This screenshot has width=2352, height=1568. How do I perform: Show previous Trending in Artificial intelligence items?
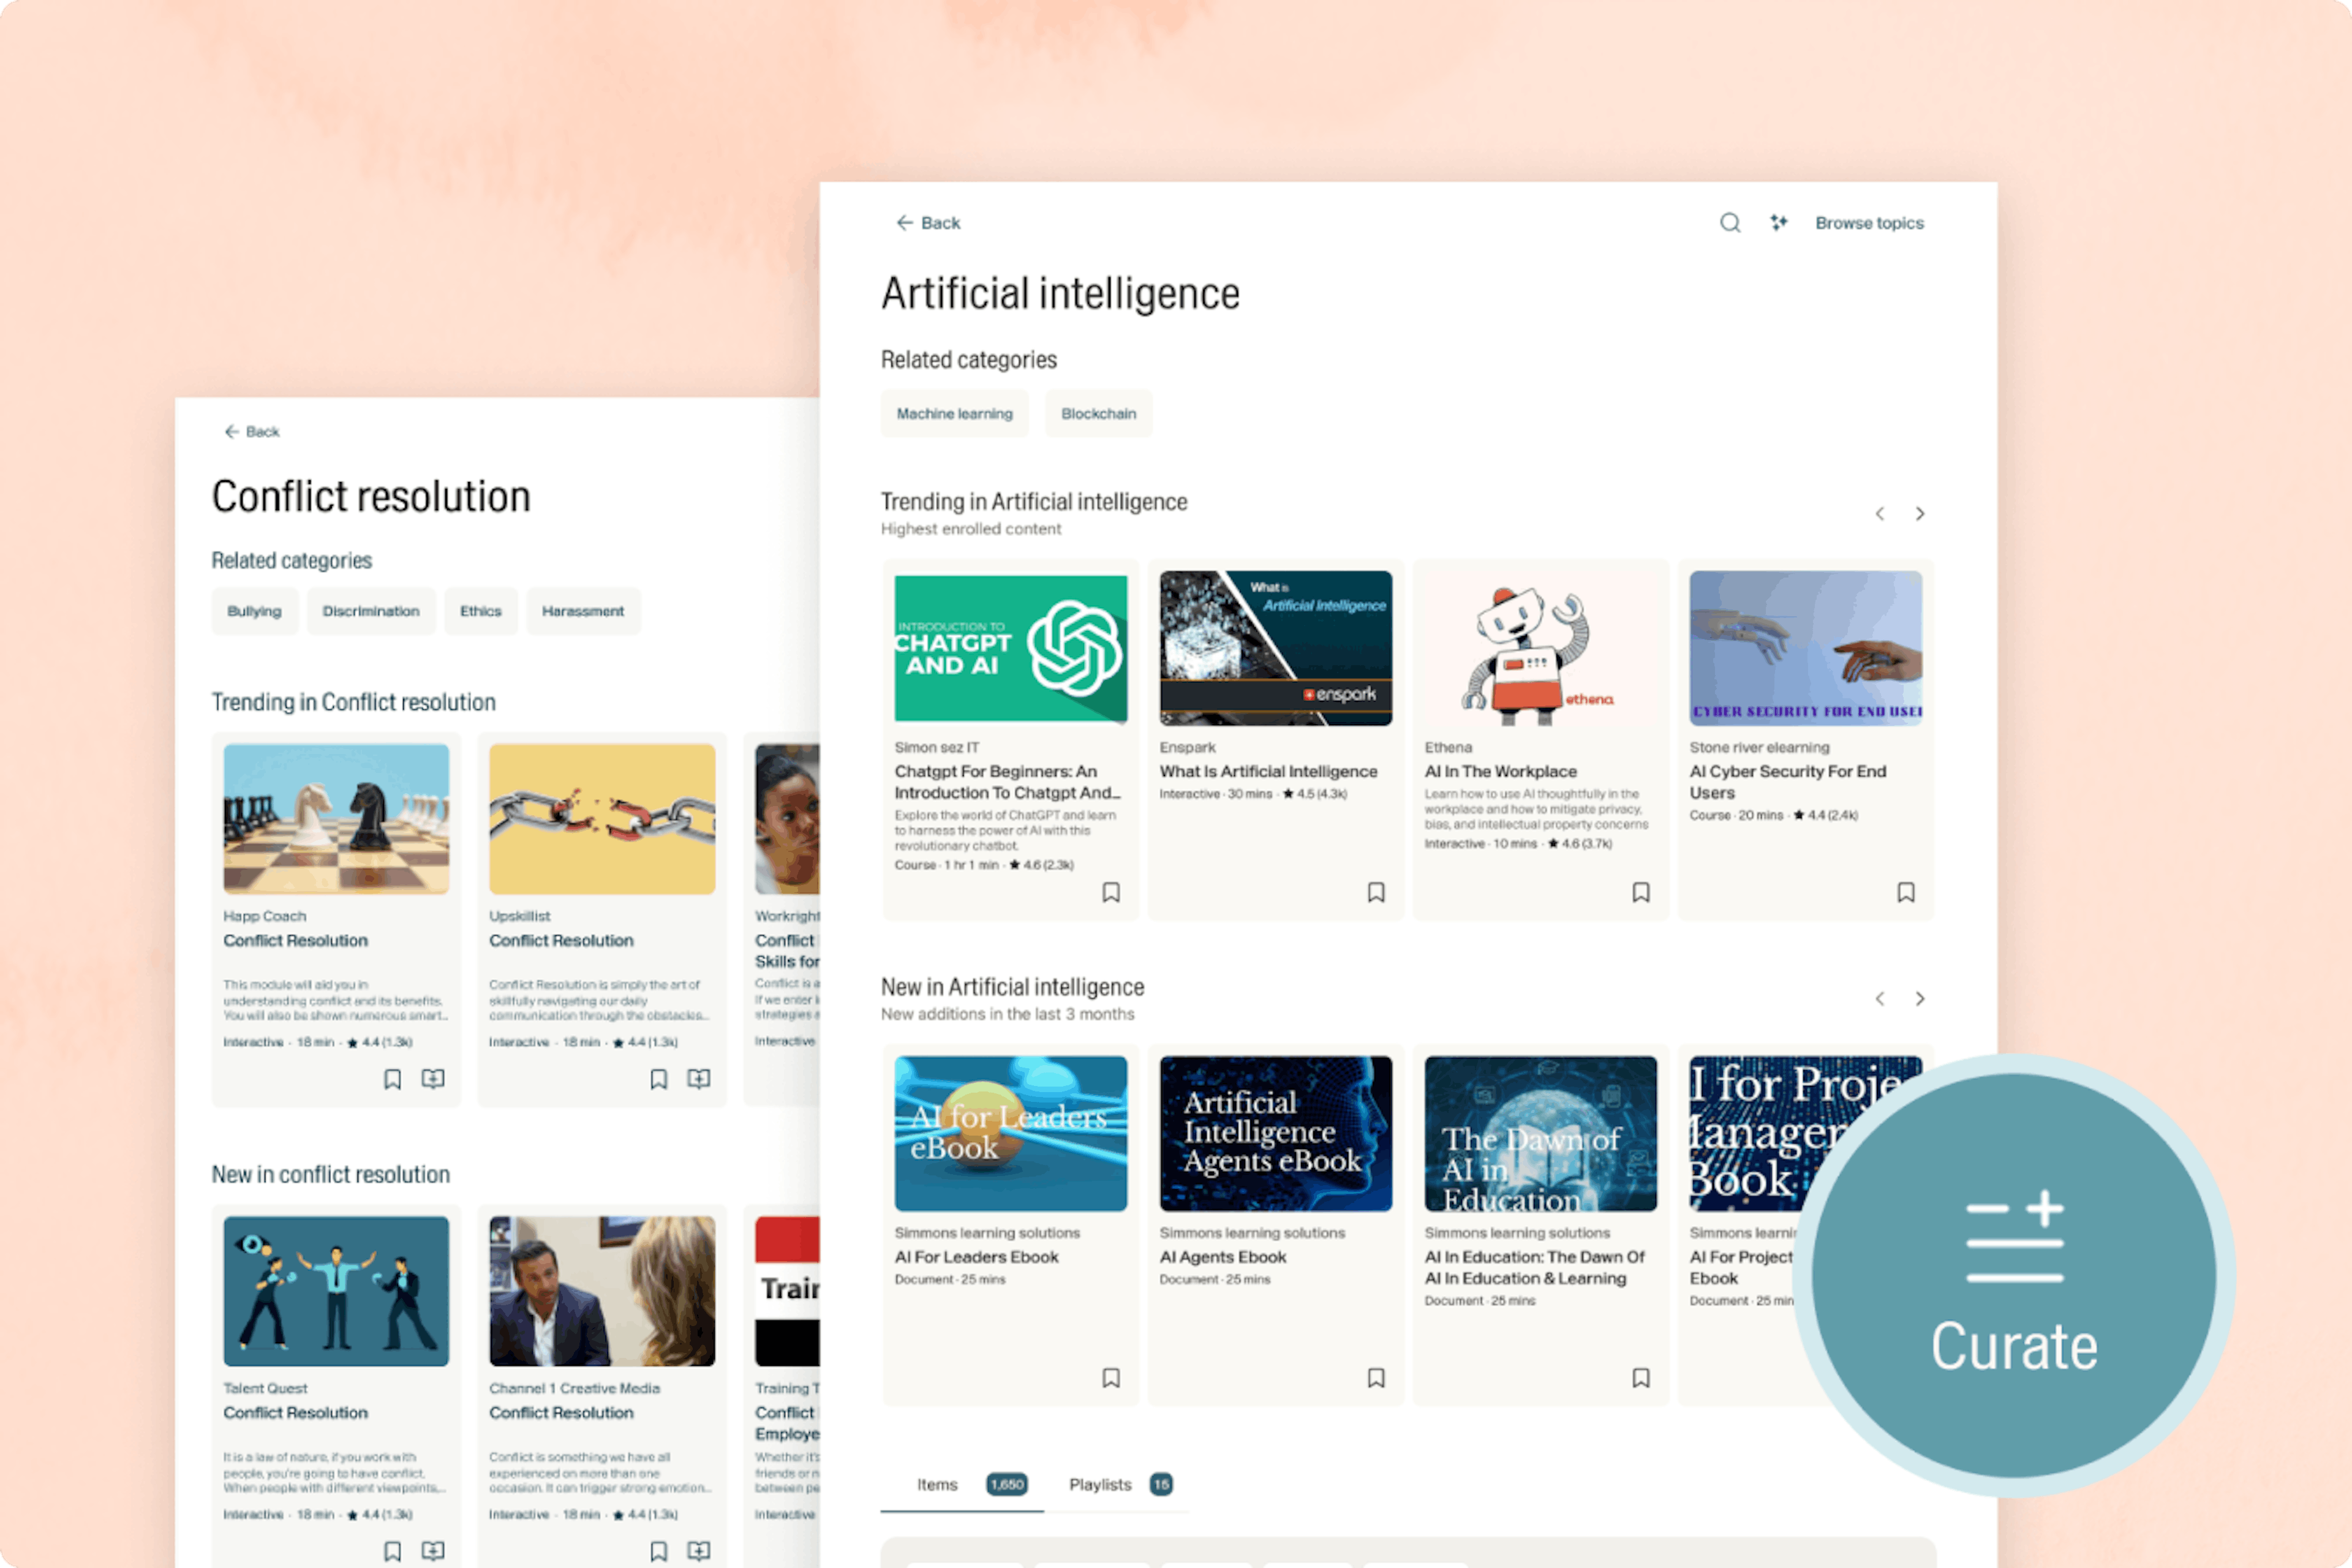(1880, 514)
